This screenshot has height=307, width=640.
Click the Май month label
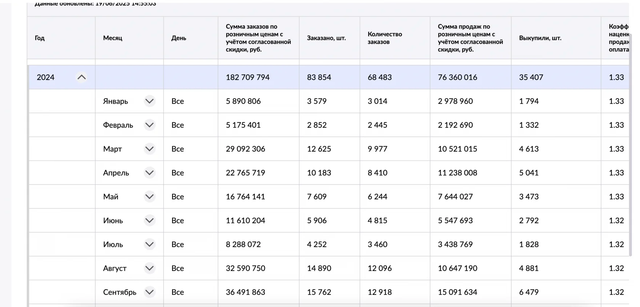click(x=110, y=197)
